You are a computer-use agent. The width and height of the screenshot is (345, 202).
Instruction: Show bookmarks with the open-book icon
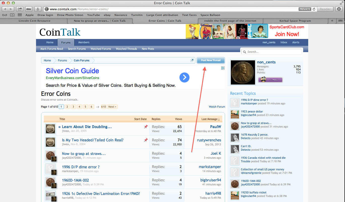click(x=12, y=15)
